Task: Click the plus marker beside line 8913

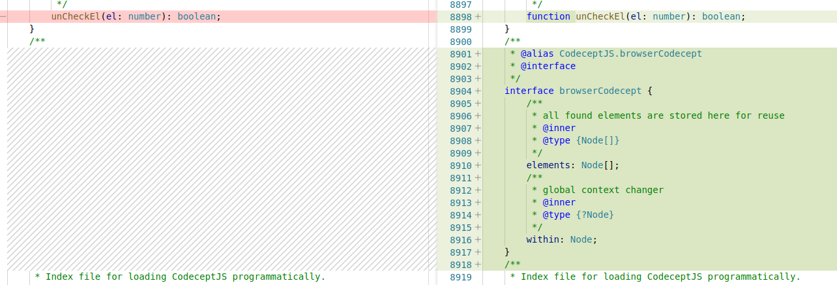Action: click(478, 202)
